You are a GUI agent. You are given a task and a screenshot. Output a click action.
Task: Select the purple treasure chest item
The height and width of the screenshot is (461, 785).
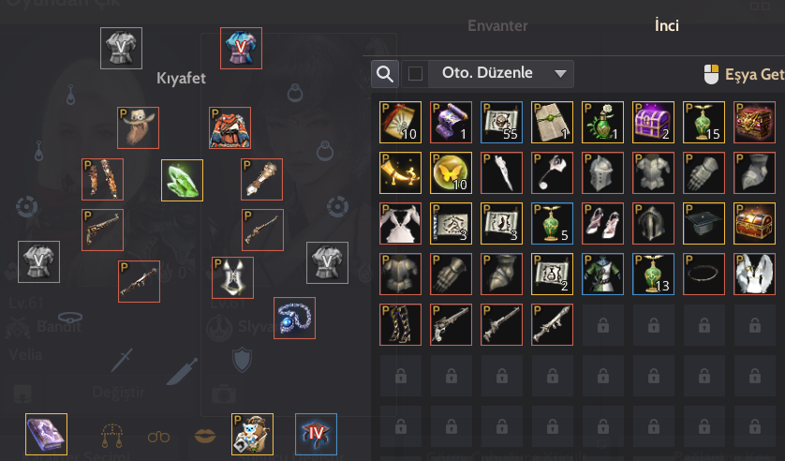653,122
